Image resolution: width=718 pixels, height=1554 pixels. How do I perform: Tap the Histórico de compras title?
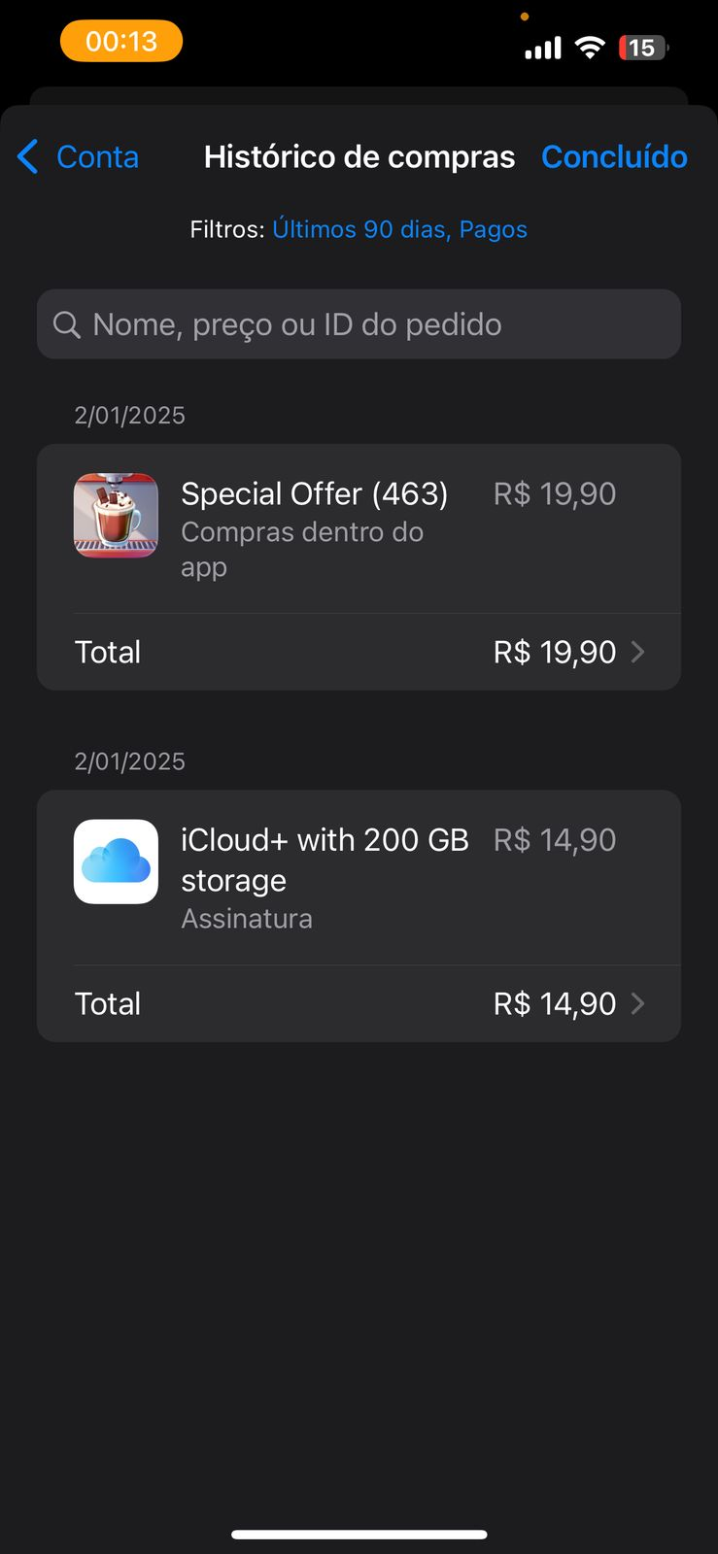pyautogui.click(x=359, y=156)
